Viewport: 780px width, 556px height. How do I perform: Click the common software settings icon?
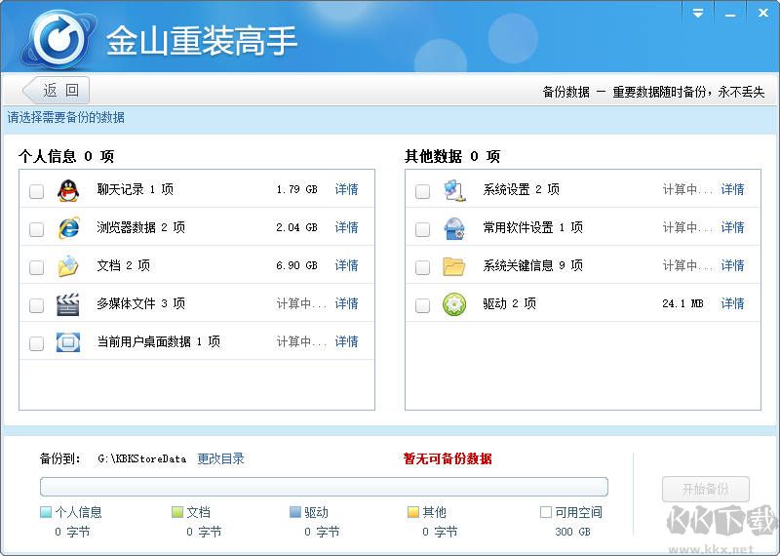454,228
